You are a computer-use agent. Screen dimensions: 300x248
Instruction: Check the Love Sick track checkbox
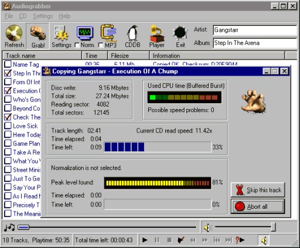click(8, 125)
